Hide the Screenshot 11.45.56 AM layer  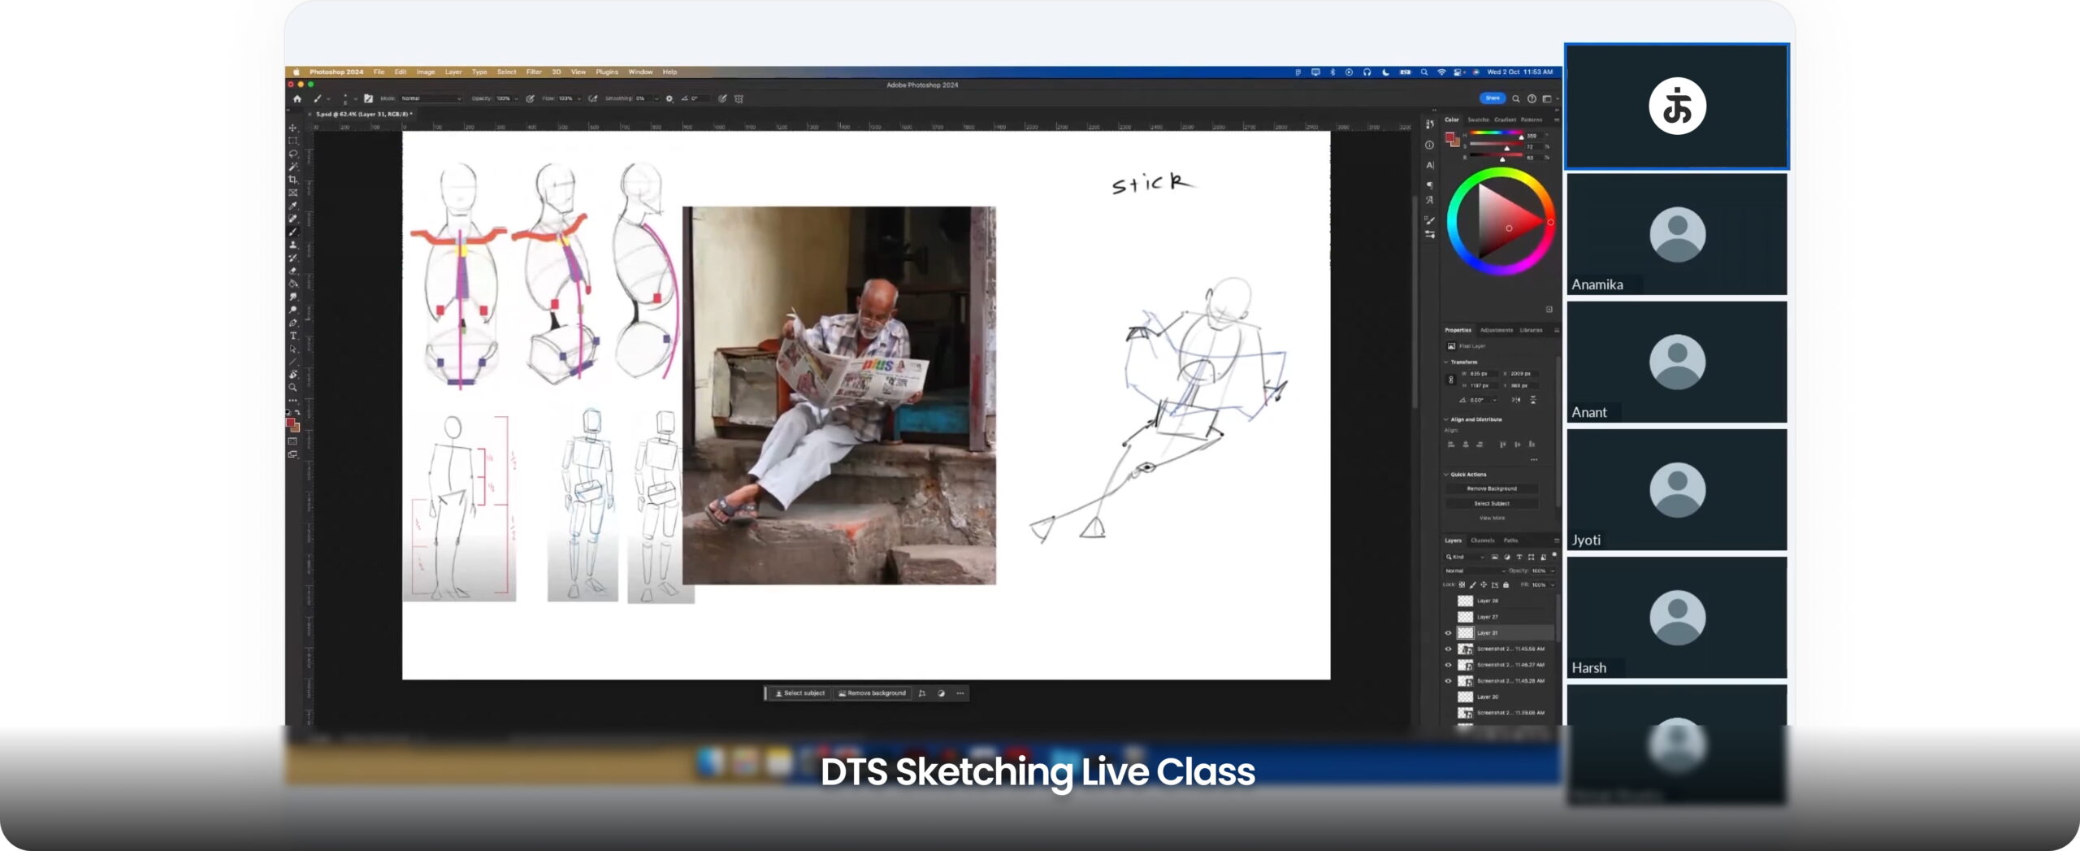pyautogui.click(x=1448, y=649)
